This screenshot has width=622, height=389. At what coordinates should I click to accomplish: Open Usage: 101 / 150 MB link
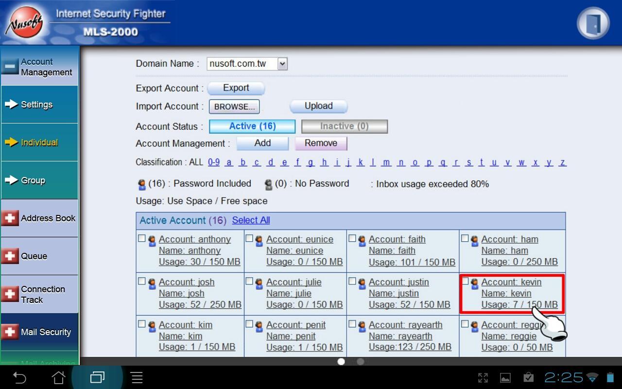pos(412,262)
